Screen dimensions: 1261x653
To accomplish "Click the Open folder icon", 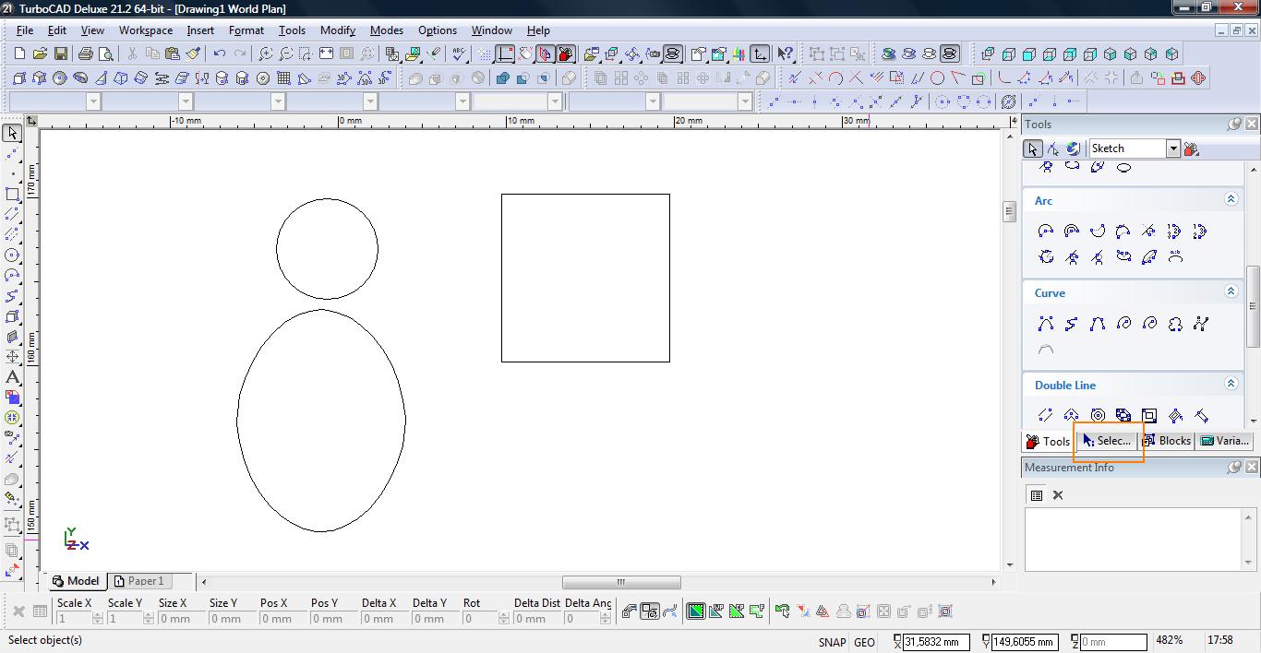I will [x=40, y=54].
